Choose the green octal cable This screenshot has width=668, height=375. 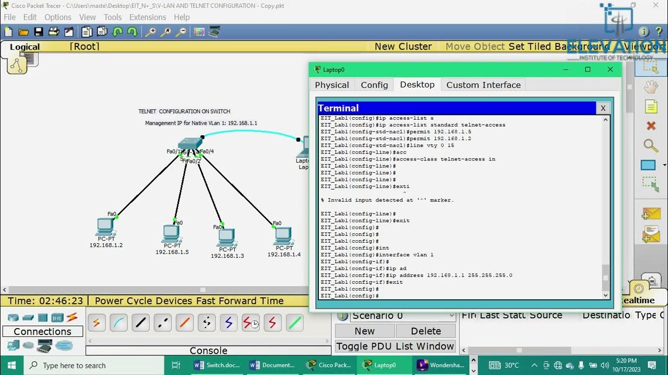(x=295, y=323)
